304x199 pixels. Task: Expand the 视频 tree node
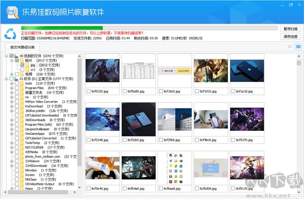click(12, 74)
